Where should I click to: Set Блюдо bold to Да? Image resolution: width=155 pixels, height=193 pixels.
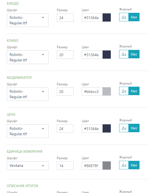[x=124, y=17]
